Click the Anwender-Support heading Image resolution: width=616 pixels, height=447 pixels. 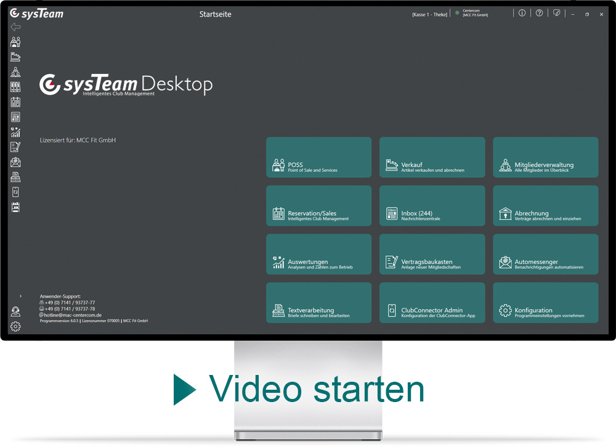tap(60, 296)
